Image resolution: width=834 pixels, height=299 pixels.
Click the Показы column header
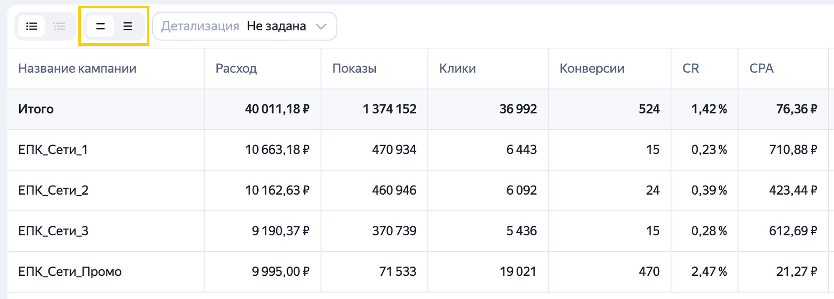(x=354, y=68)
